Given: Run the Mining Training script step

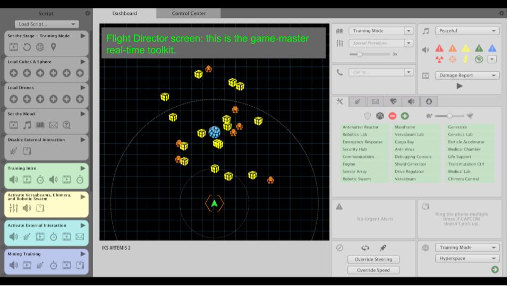Looking at the screenshot, I should [83, 254].
